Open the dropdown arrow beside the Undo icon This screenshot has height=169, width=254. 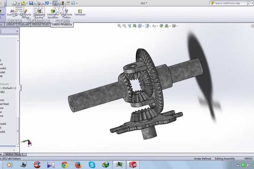point(51,3)
